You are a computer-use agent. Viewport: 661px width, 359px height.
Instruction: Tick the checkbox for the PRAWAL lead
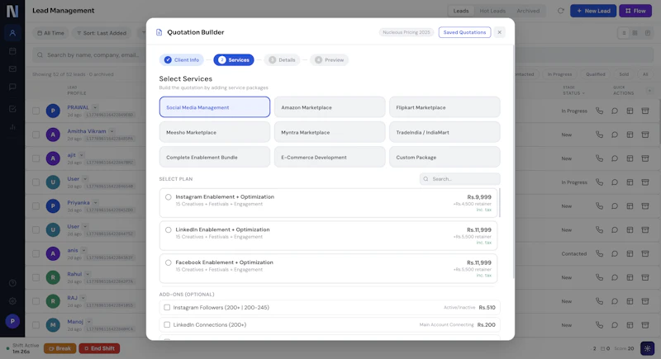point(36,111)
